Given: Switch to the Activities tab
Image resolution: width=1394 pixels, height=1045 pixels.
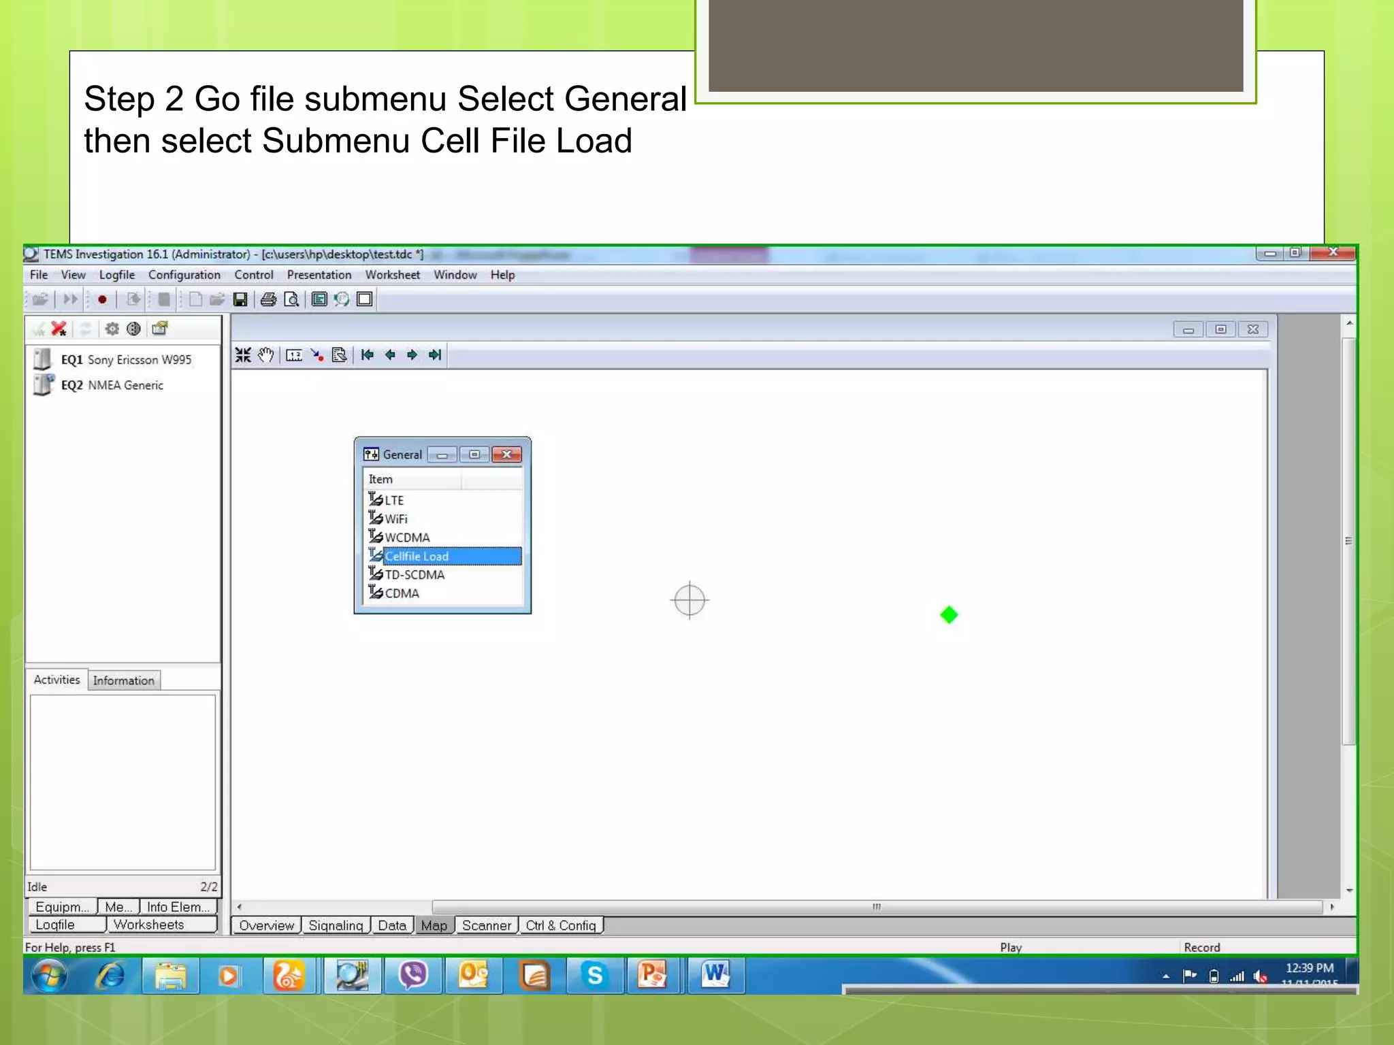Looking at the screenshot, I should [x=57, y=680].
